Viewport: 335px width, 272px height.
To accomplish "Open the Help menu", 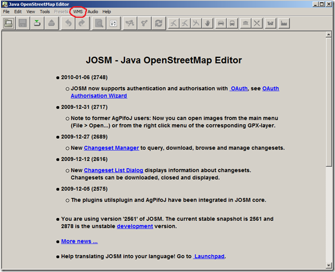I will [x=106, y=12].
